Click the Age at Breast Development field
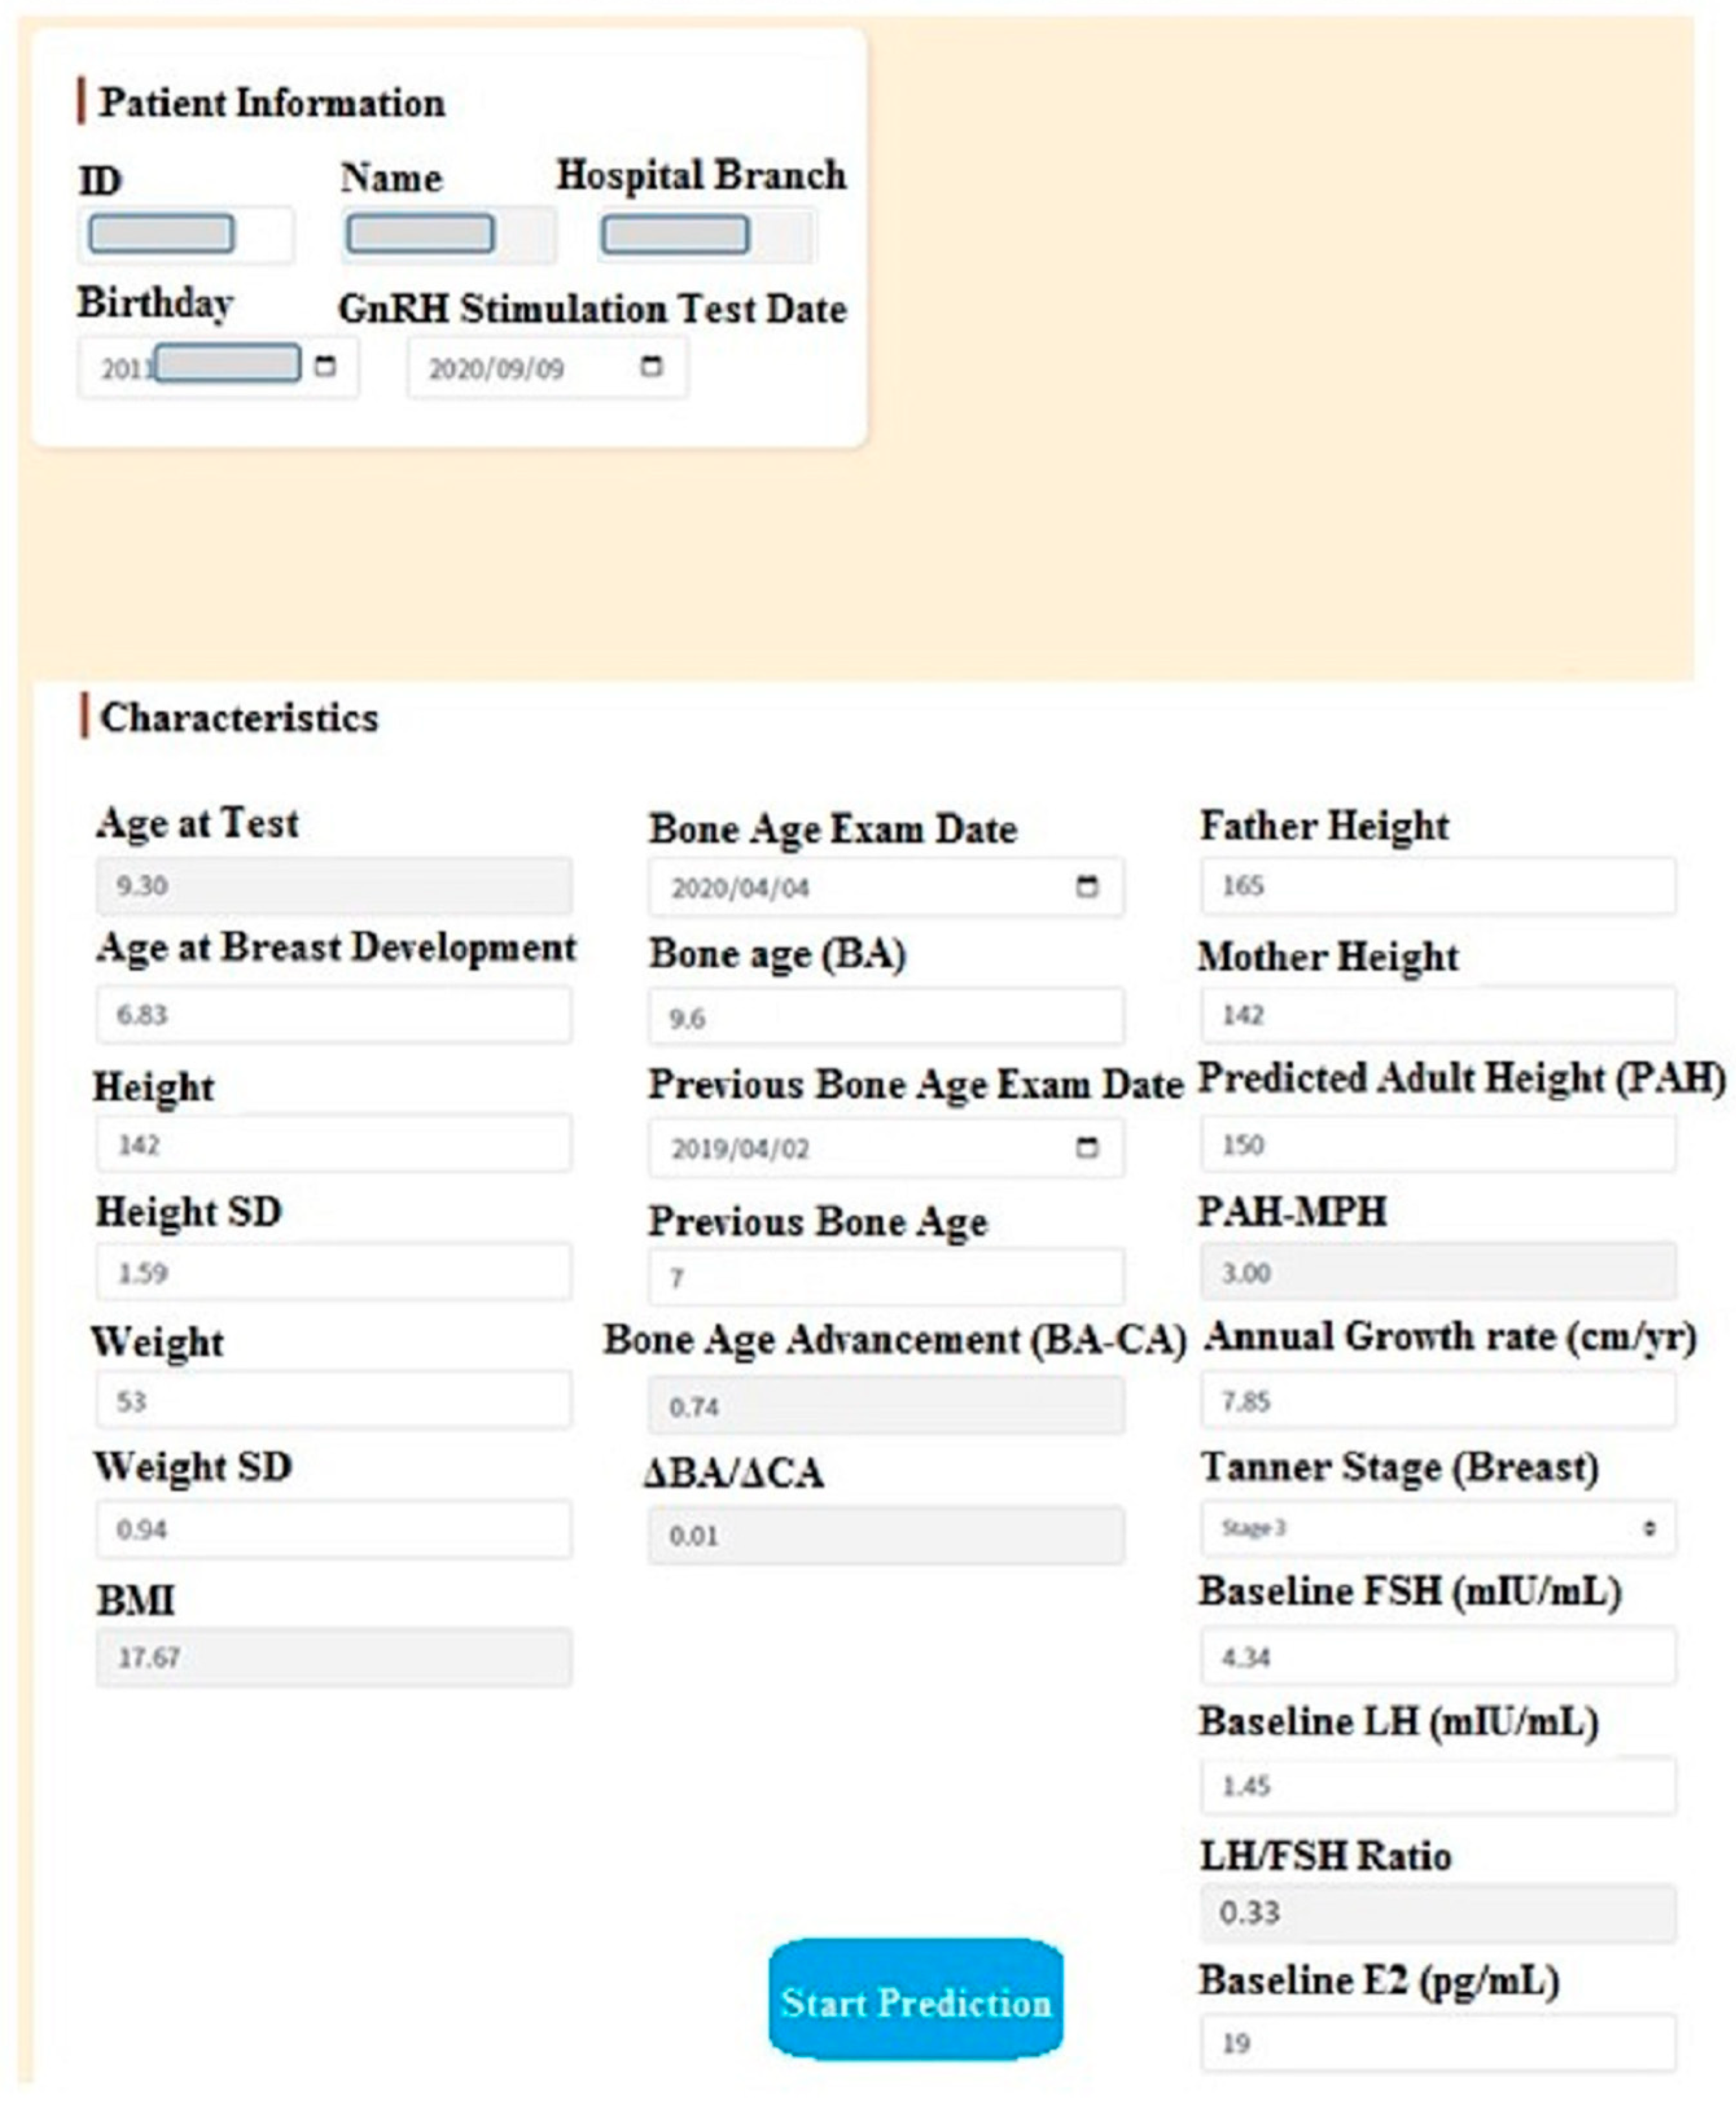The width and height of the screenshot is (1736, 2112). click(334, 1015)
